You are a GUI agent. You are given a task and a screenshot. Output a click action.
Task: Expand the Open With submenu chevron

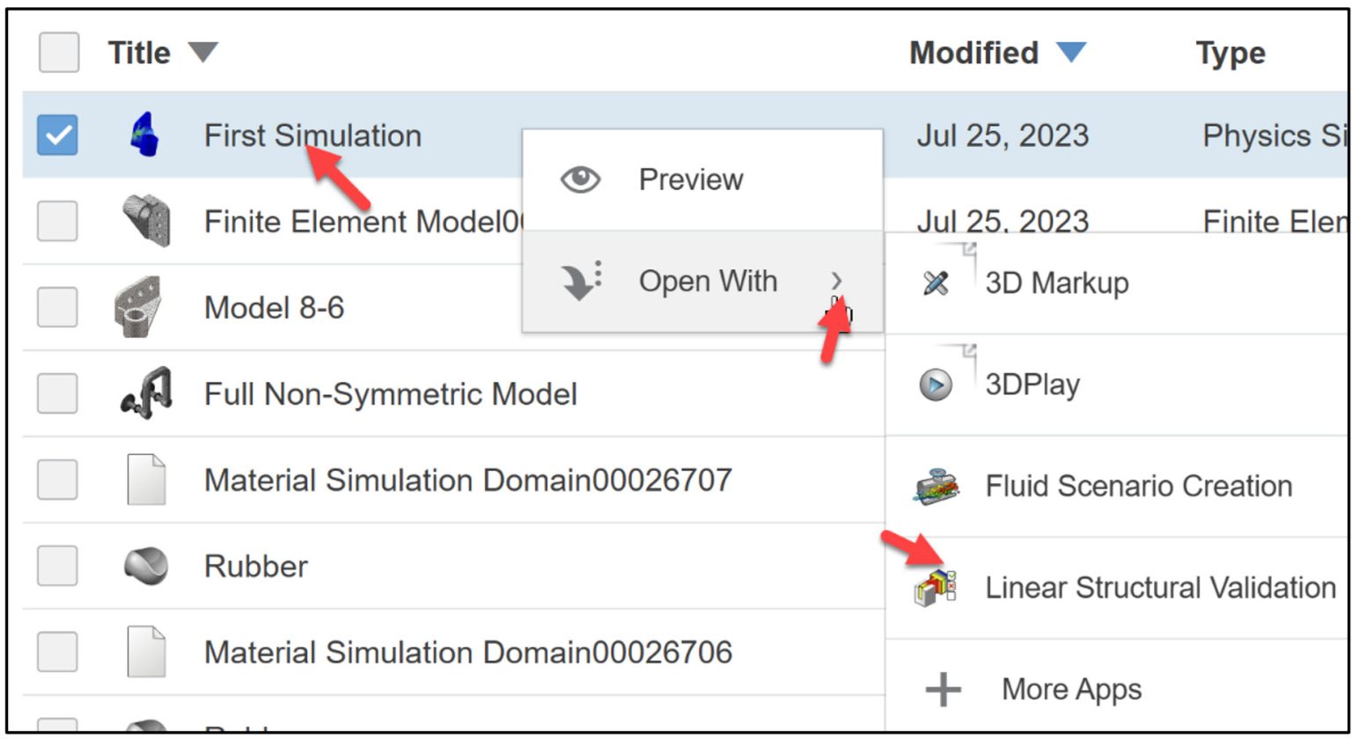tap(836, 281)
